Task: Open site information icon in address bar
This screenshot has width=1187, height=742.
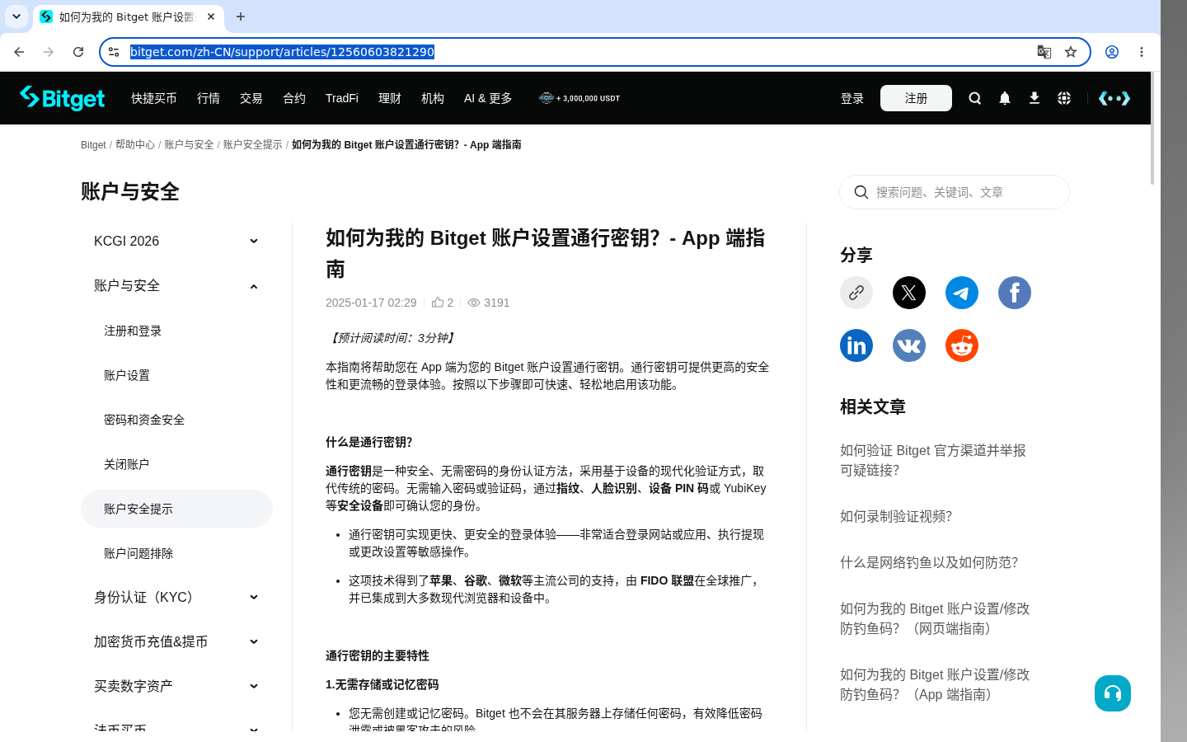Action: click(114, 52)
